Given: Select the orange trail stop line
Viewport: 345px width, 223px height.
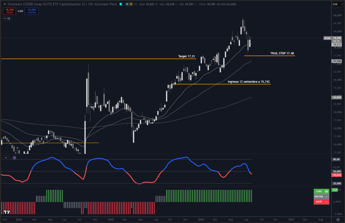Looking at the screenshot, I should 270,56.
